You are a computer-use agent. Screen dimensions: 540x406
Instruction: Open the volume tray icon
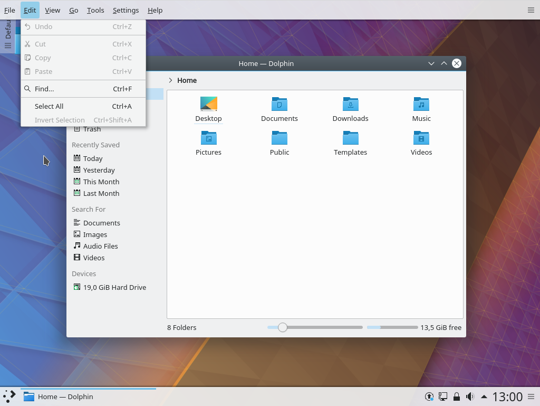(x=470, y=396)
